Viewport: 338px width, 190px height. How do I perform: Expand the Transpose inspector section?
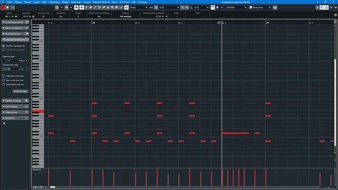click(x=15, y=112)
